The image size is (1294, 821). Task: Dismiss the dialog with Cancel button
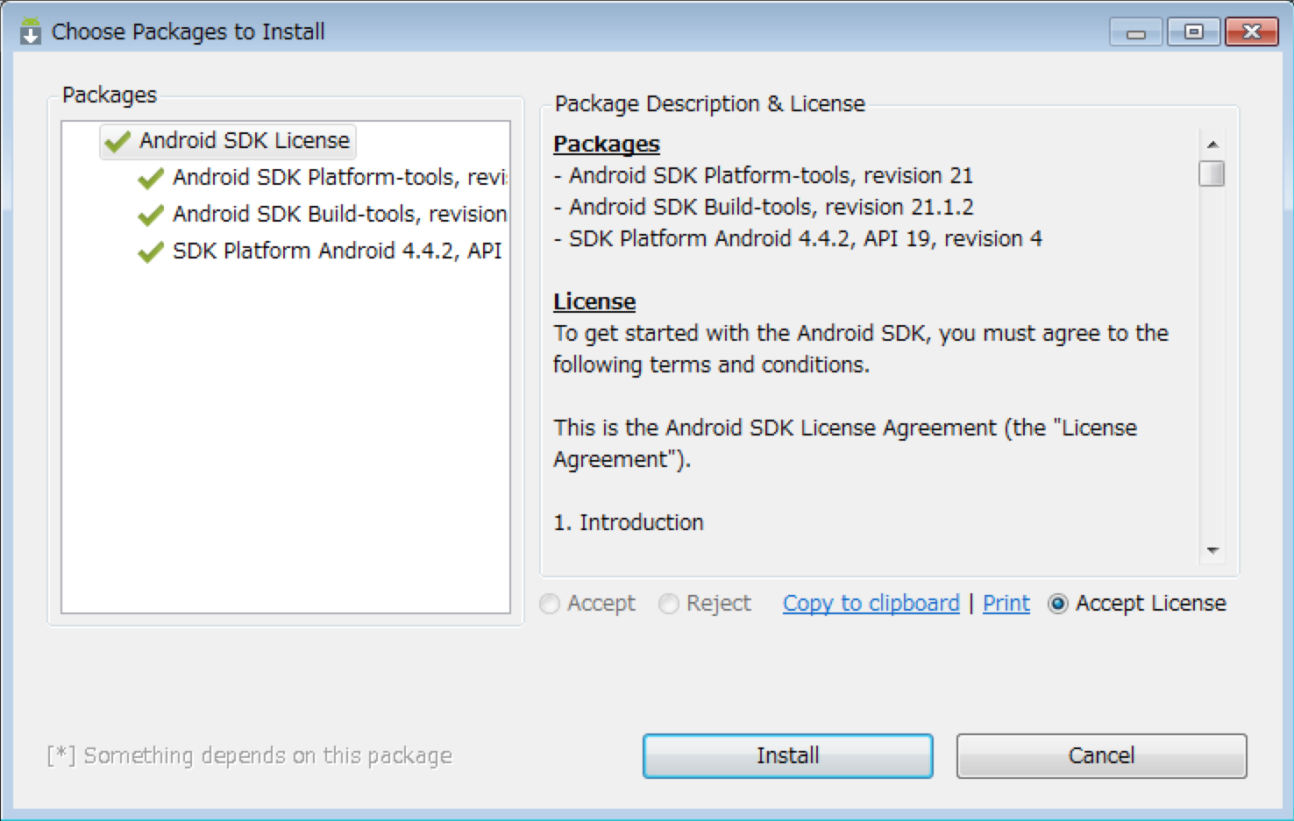(x=1101, y=756)
